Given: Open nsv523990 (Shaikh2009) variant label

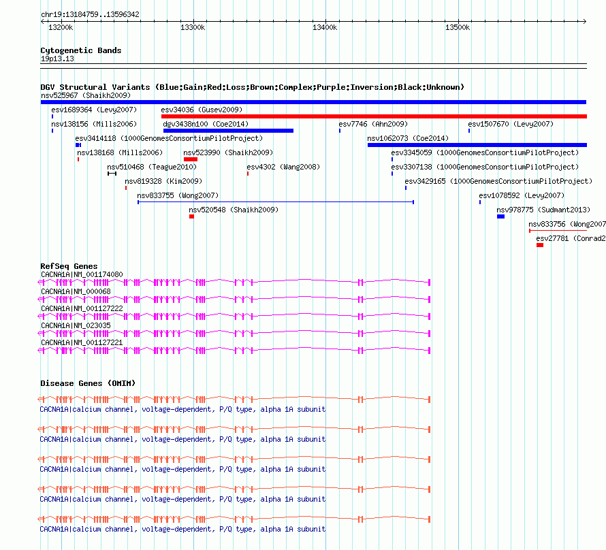Looking at the screenshot, I should click(228, 152).
